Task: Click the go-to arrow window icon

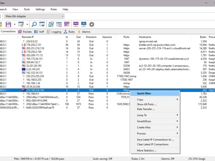Action: 42,24
